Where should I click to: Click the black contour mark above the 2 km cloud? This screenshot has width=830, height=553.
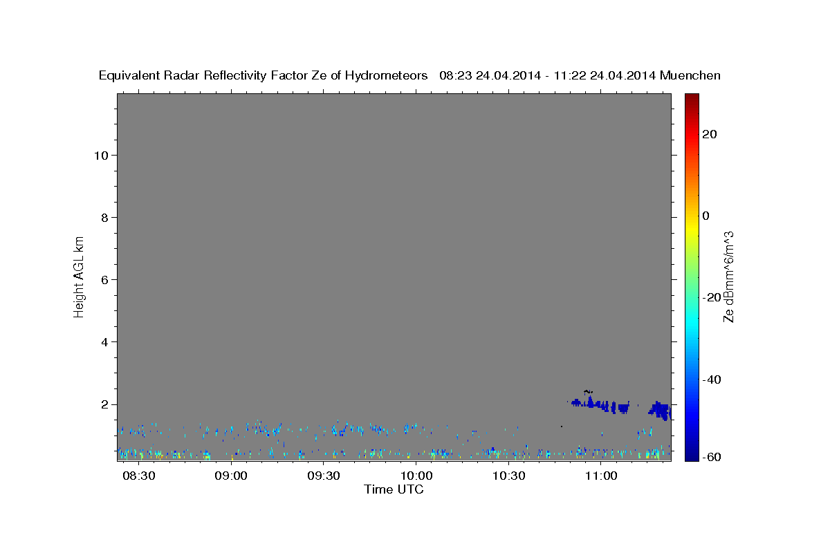pyautogui.click(x=589, y=391)
